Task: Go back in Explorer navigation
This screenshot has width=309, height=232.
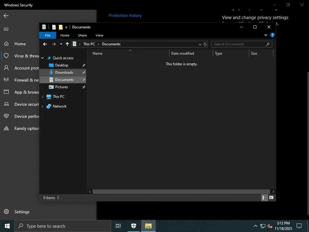Action: click(x=45, y=44)
